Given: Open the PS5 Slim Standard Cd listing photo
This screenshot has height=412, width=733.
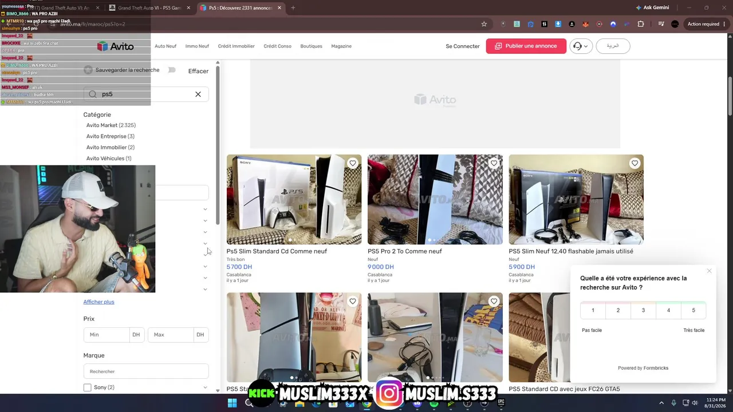Looking at the screenshot, I should (294, 200).
